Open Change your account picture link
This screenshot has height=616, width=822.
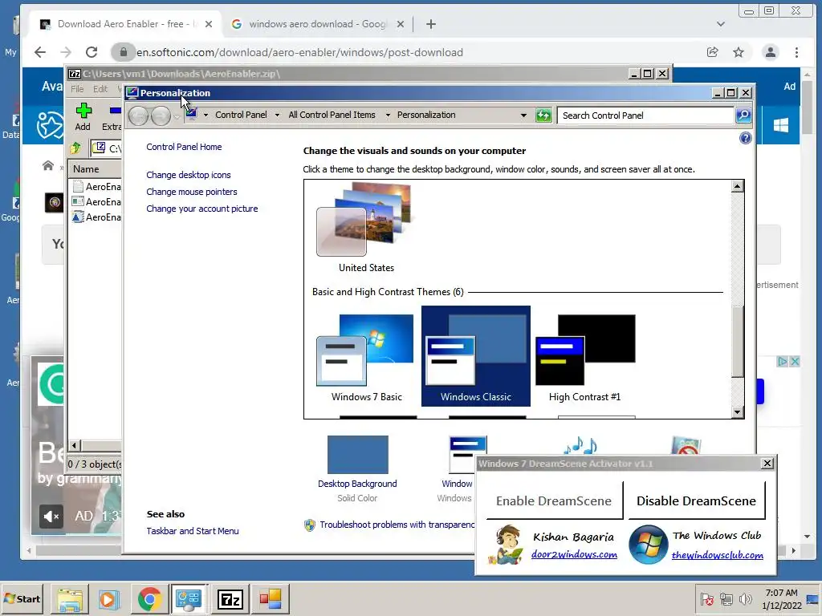tap(201, 209)
